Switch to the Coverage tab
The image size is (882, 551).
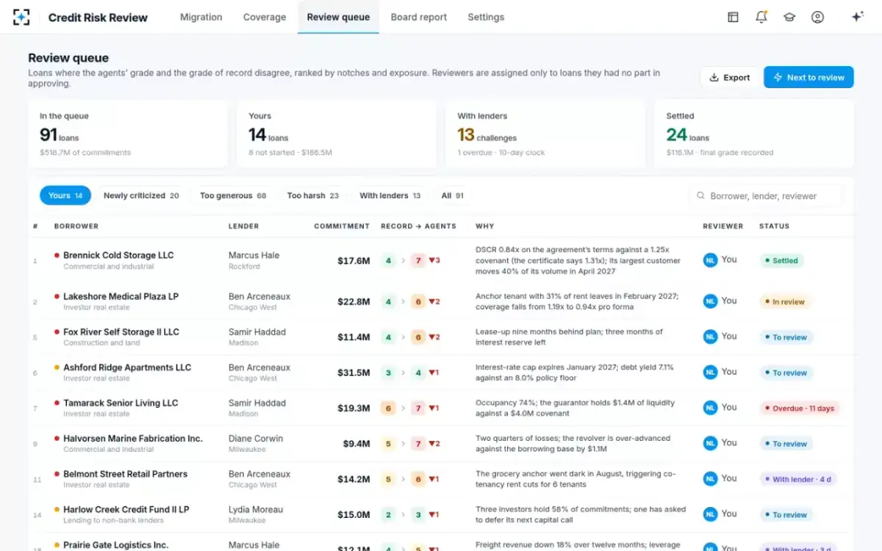click(x=265, y=17)
